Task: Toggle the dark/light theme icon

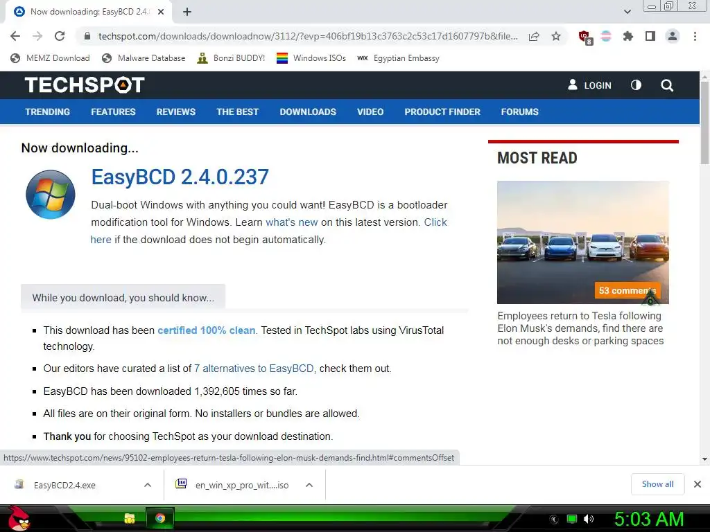Action: (636, 85)
